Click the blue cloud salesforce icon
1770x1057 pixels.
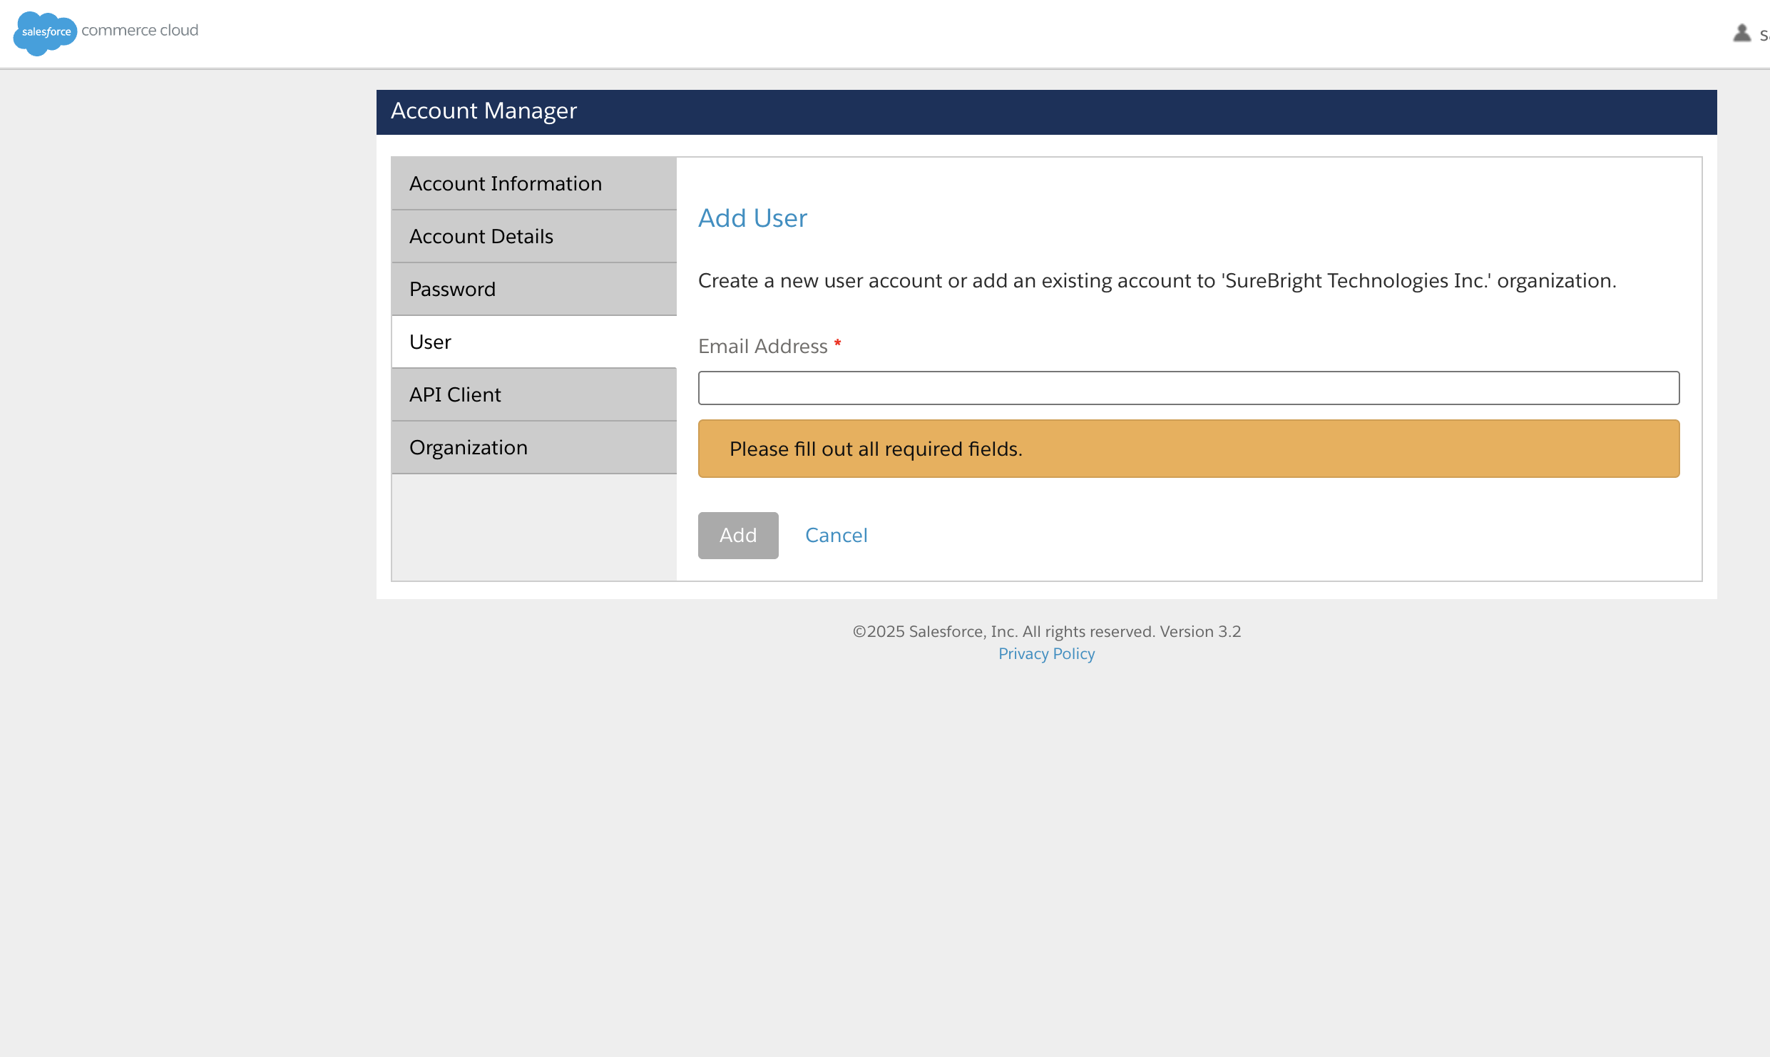tap(44, 32)
